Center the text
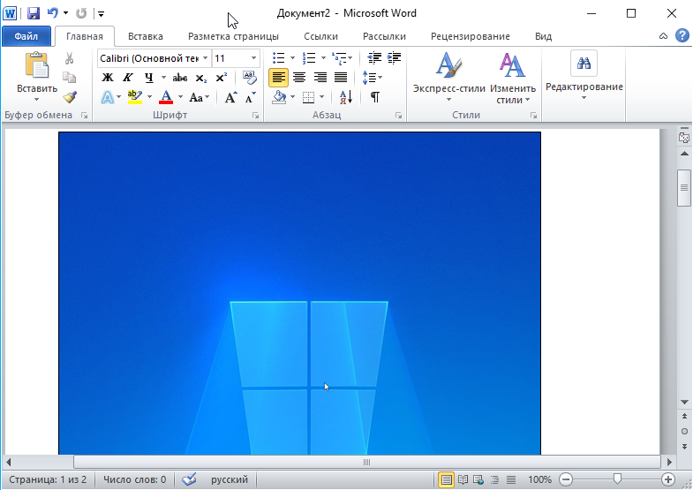Viewport: 693px width, 490px height. point(299,78)
